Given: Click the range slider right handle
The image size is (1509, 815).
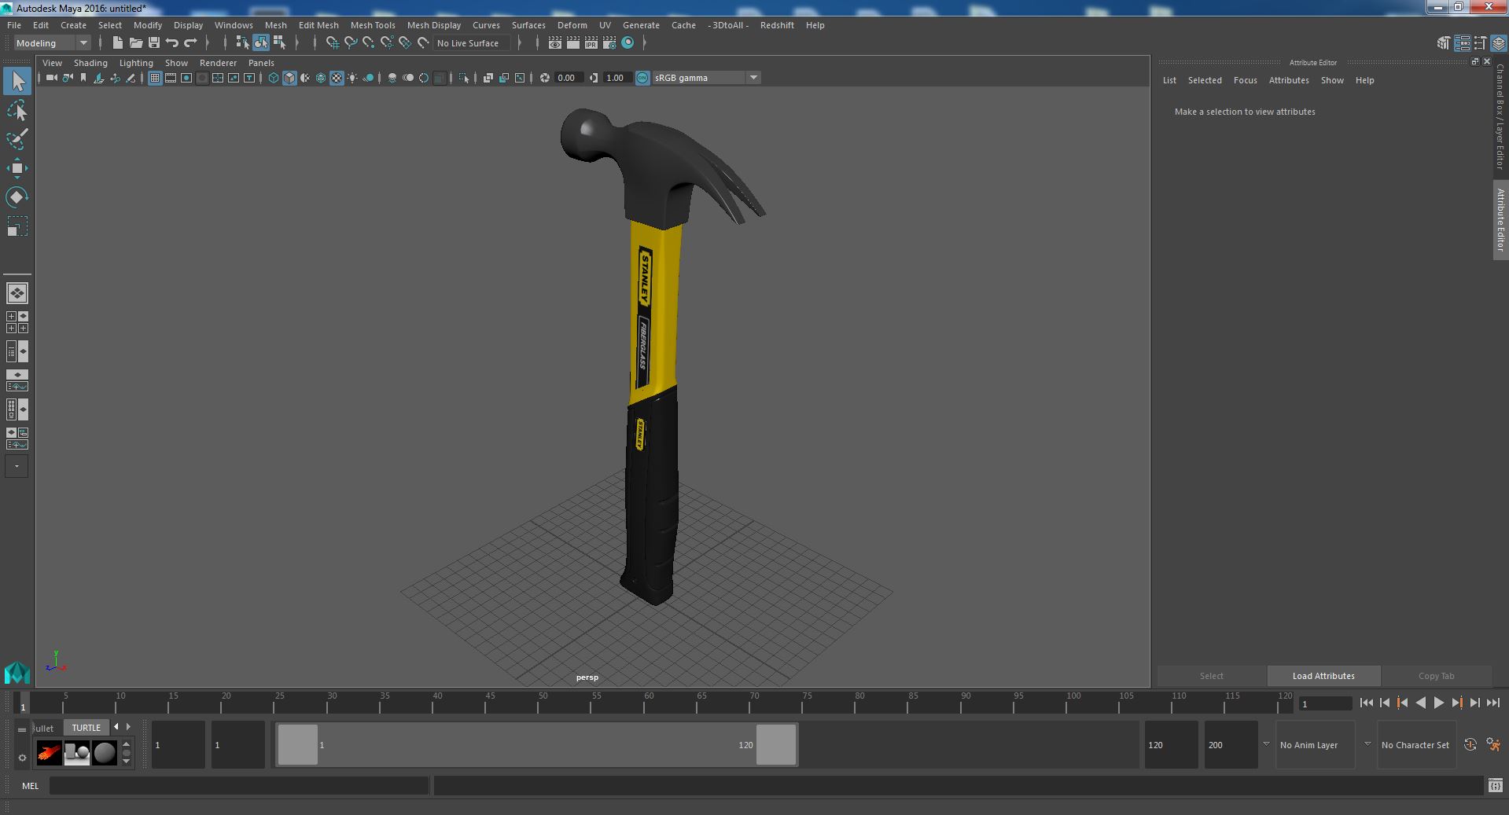Looking at the screenshot, I should point(776,745).
